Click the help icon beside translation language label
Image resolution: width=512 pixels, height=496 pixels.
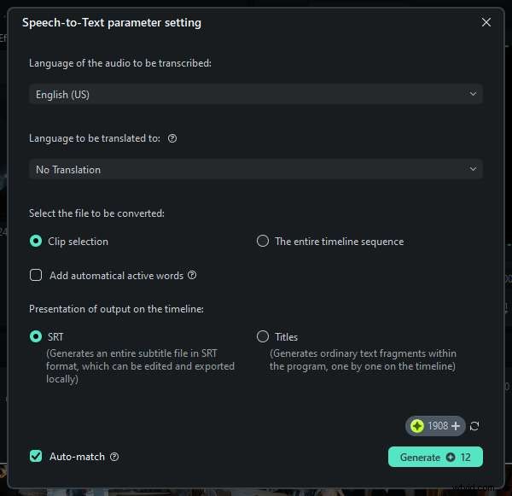point(172,138)
